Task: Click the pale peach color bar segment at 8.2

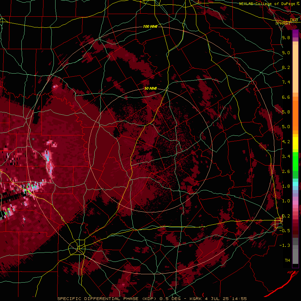Action: pyautogui.click(x=295, y=69)
